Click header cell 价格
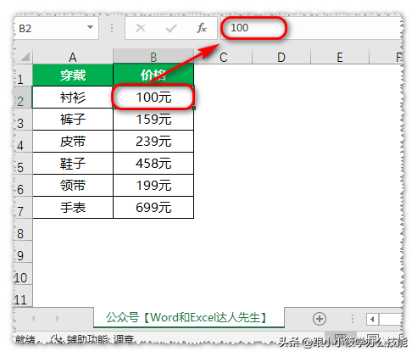 click(x=153, y=75)
